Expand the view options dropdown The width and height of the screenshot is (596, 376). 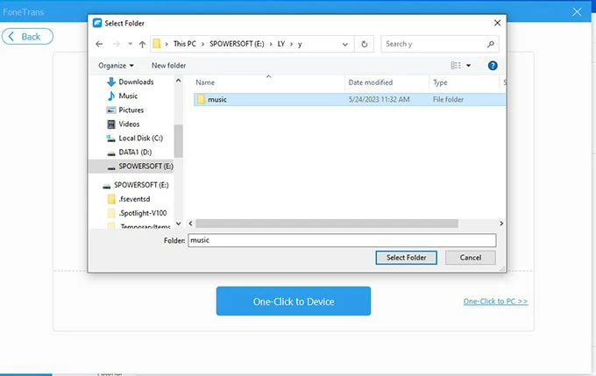(468, 66)
